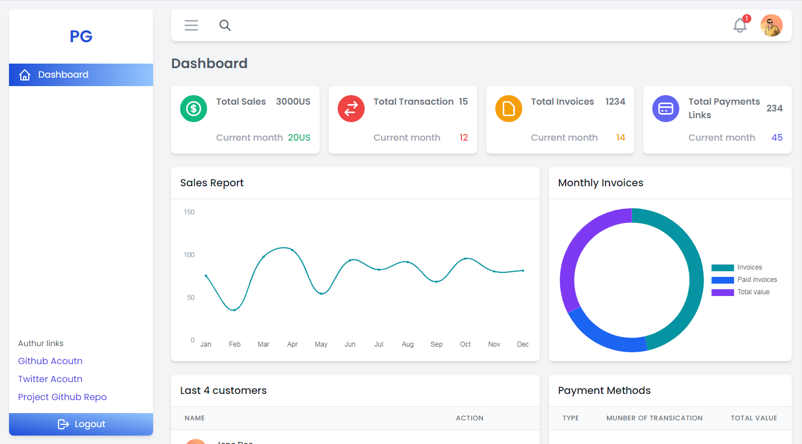
Task: Click the NAME column header
Action: click(195, 418)
